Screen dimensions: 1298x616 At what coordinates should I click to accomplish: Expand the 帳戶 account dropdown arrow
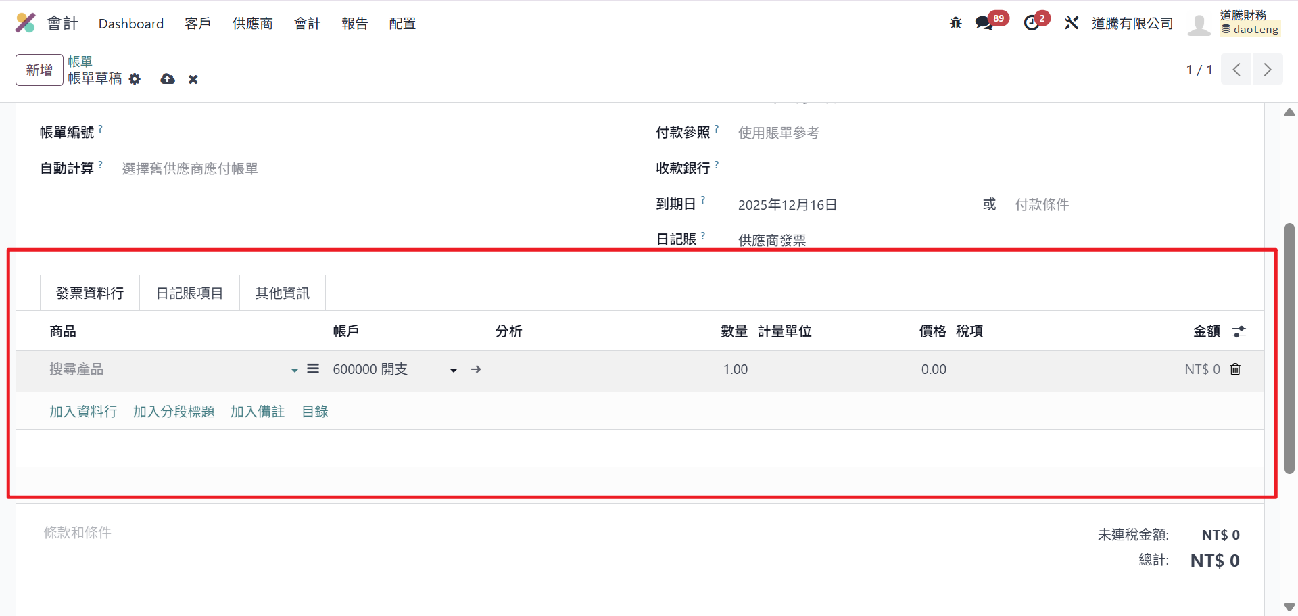[454, 371]
